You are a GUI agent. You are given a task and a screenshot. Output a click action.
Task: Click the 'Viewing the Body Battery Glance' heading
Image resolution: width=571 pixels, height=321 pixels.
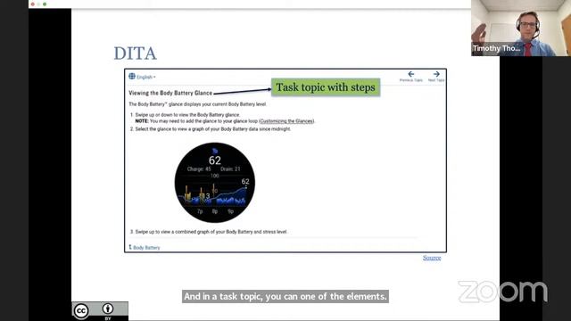pos(170,93)
